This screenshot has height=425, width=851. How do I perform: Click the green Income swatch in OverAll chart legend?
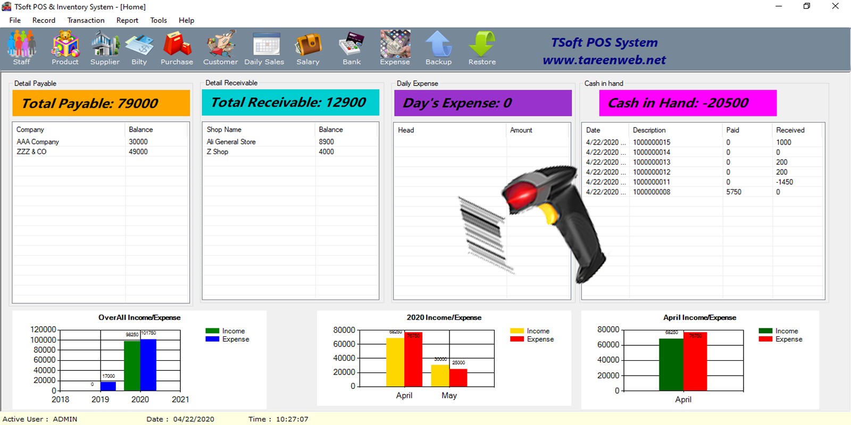click(x=212, y=331)
